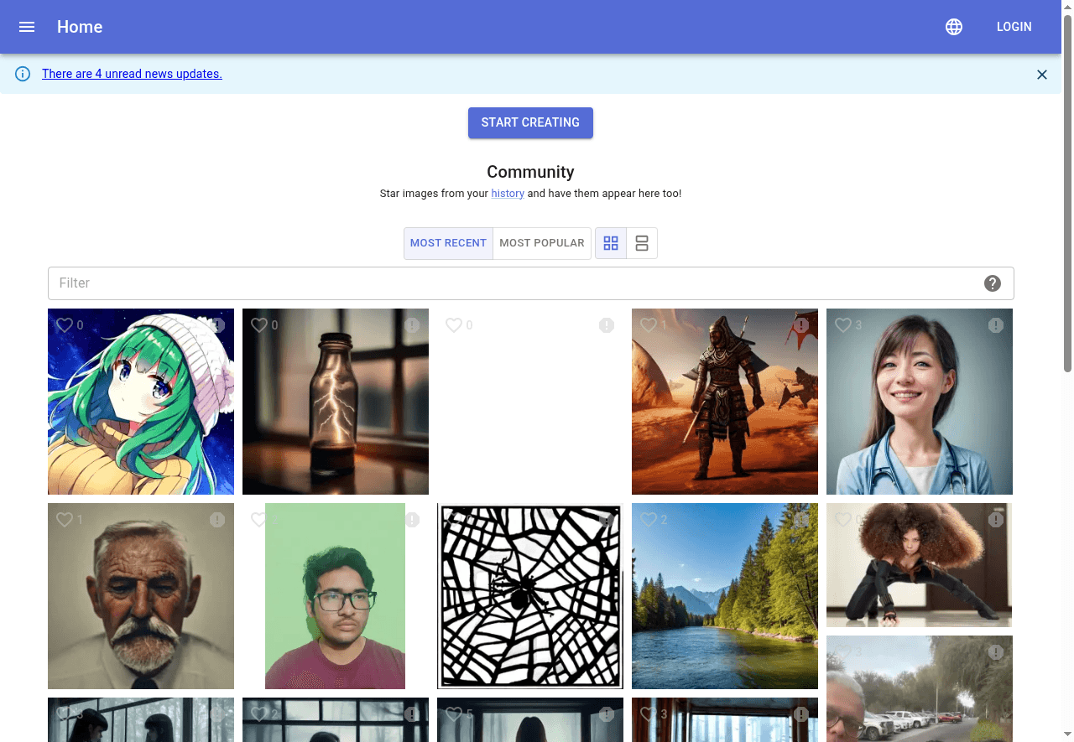Screen dimensions: 1074x742
Task: Report the big afro hair image
Action: [996, 520]
